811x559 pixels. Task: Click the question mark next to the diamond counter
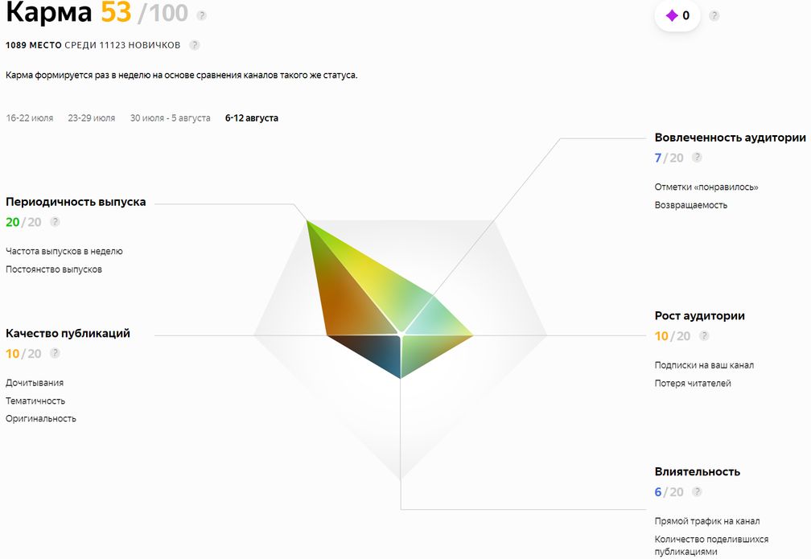pyautogui.click(x=714, y=15)
